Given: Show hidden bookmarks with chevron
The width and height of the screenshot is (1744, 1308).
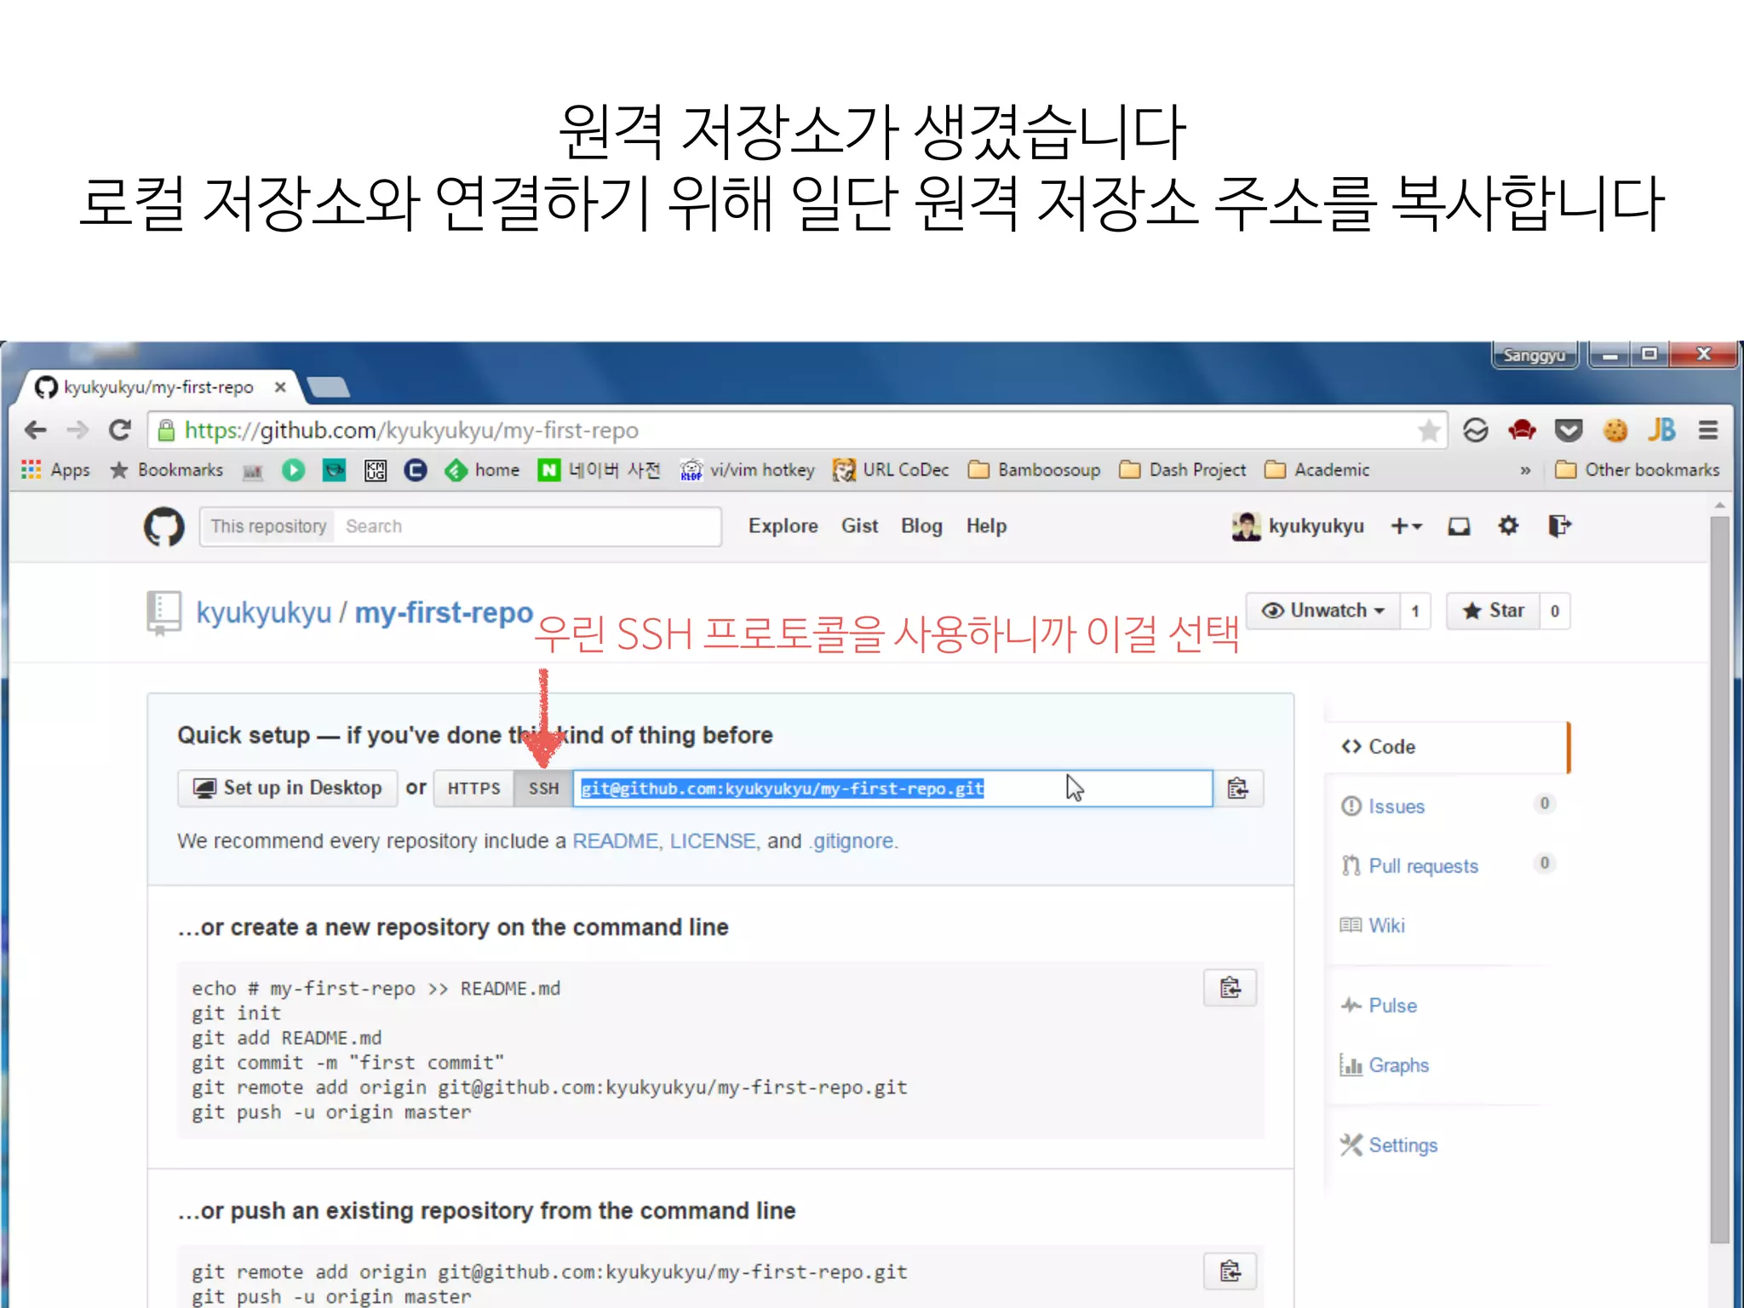Looking at the screenshot, I should (x=1525, y=470).
